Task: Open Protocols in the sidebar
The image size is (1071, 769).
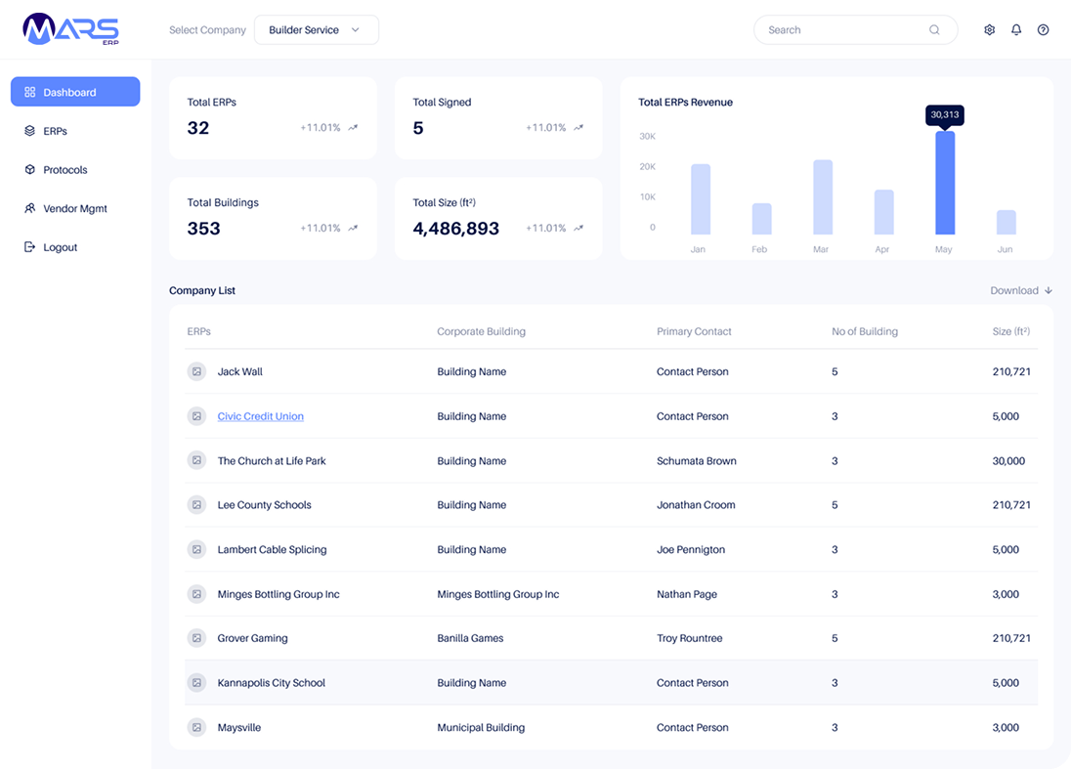Action: (64, 170)
